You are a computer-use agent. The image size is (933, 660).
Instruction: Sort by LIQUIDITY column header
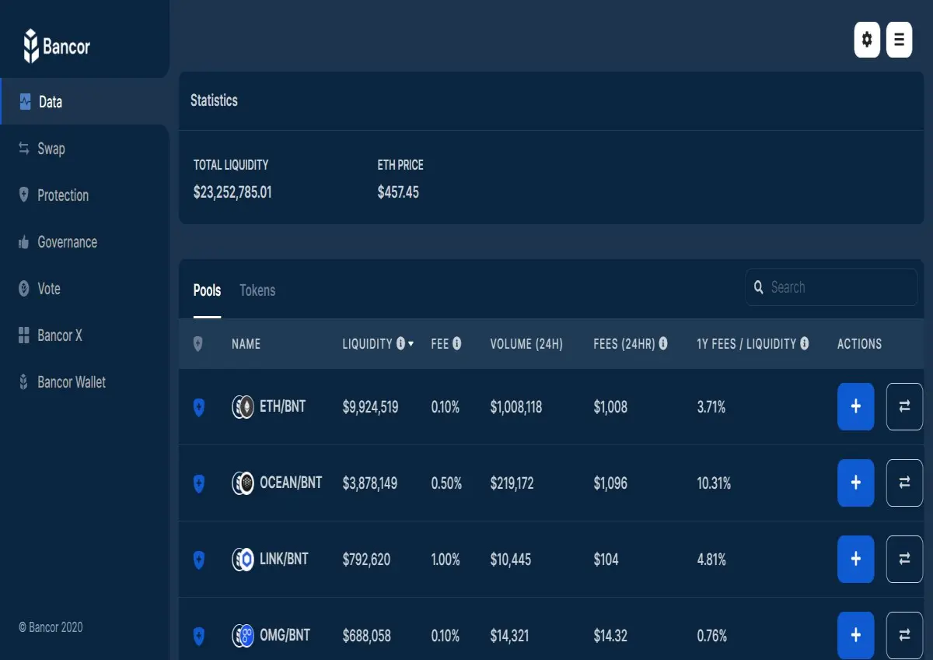click(x=367, y=344)
